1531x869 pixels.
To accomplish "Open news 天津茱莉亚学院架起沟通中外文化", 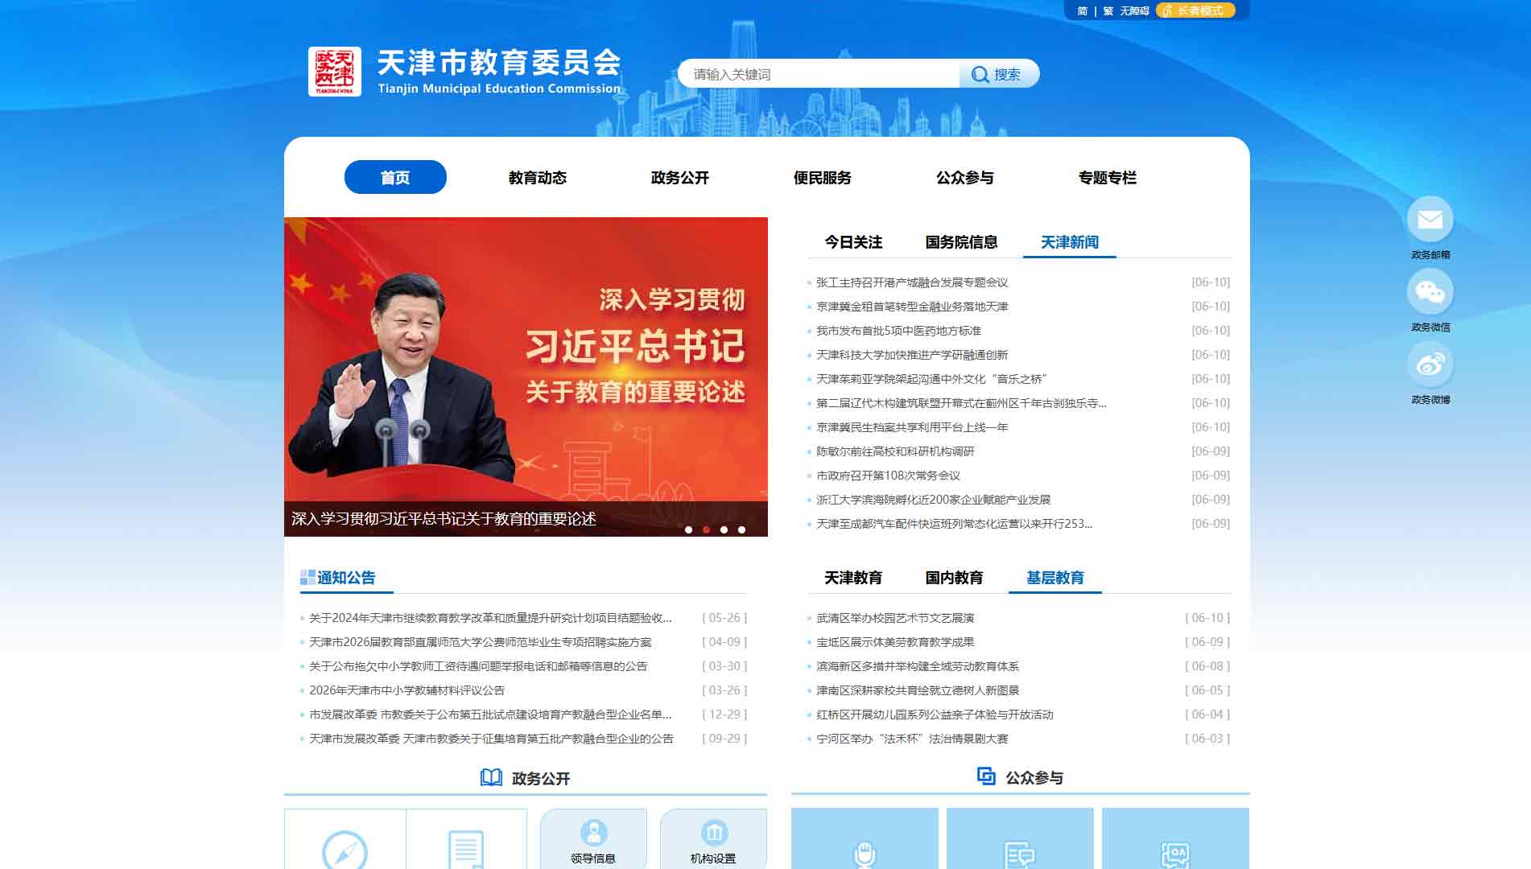I will (931, 379).
